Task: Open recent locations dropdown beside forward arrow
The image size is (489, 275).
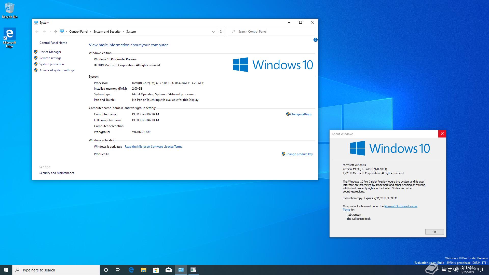Action: coord(50,32)
